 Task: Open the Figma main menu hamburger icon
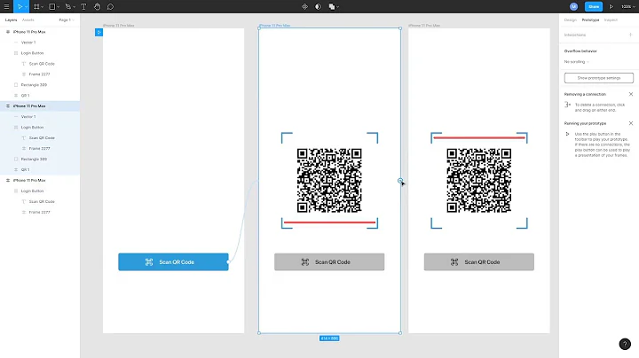[6, 6]
